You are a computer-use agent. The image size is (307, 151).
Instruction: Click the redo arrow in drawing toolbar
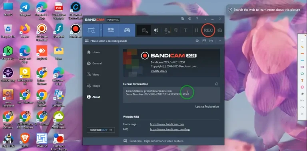pos(302,107)
